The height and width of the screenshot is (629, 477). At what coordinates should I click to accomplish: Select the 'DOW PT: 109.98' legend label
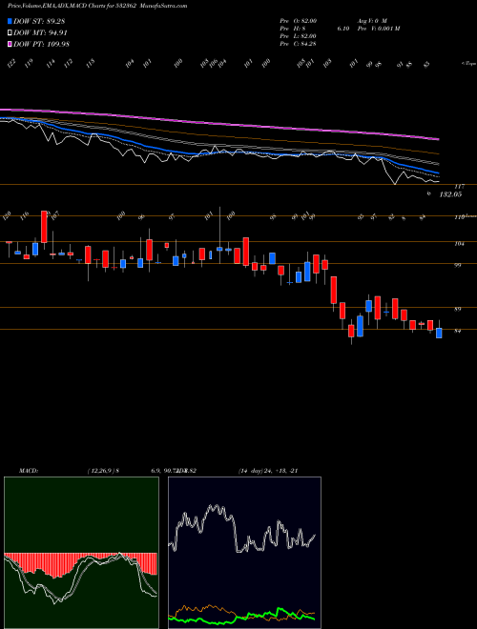click(x=41, y=44)
